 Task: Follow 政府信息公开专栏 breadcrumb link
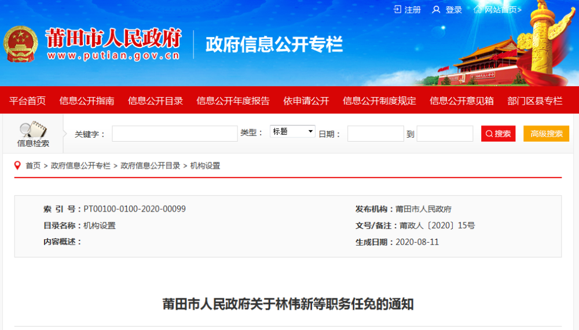tap(80, 166)
